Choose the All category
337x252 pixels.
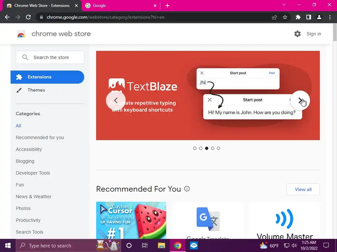(x=18, y=126)
